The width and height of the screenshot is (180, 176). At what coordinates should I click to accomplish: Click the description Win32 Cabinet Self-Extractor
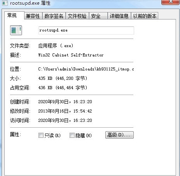coord(71,55)
